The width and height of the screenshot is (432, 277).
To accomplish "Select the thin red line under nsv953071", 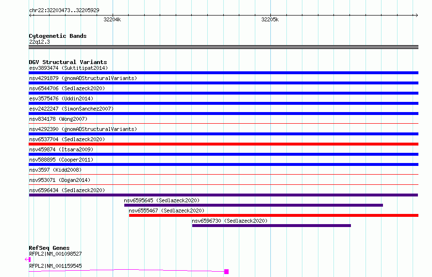I will point(223,184).
